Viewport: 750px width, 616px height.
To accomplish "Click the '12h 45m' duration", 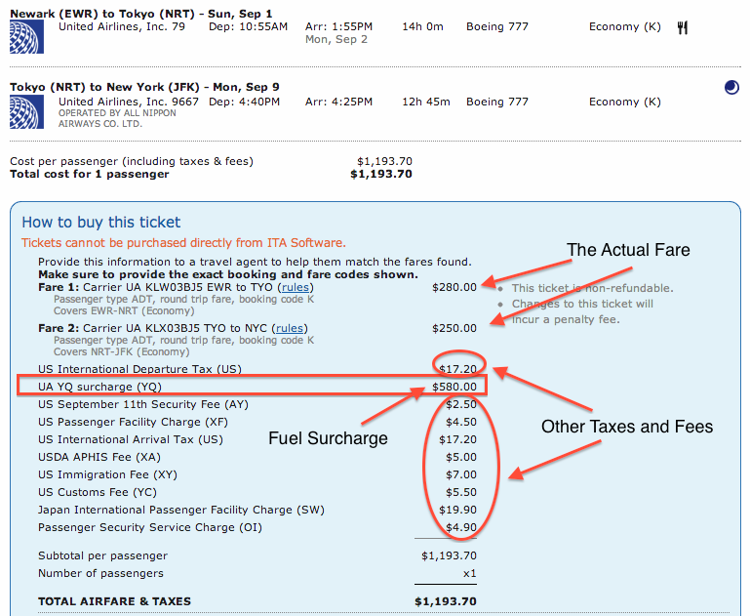I will 425,102.
